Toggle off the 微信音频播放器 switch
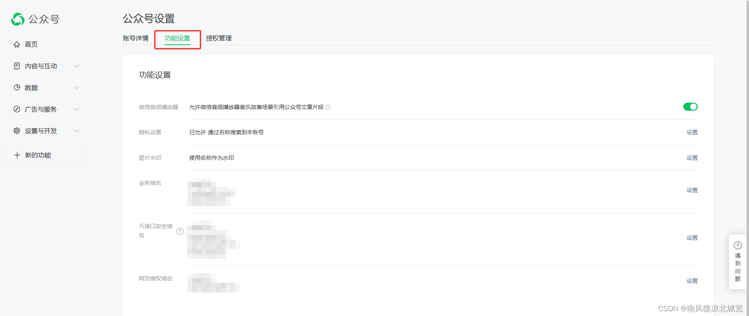Screen dimensions: 749x316 click(x=691, y=107)
